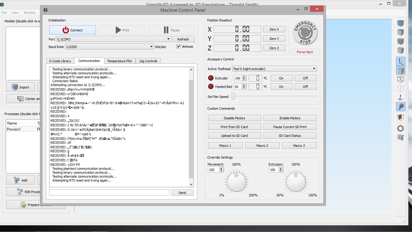412x232 pixels.
Task: Open the cross section view icon
Action: 401,117
